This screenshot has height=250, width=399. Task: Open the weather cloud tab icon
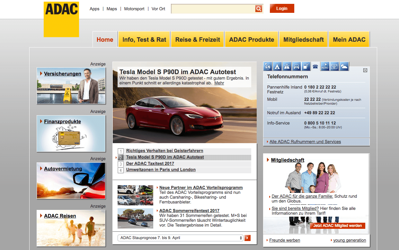click(x=344, y=66)
